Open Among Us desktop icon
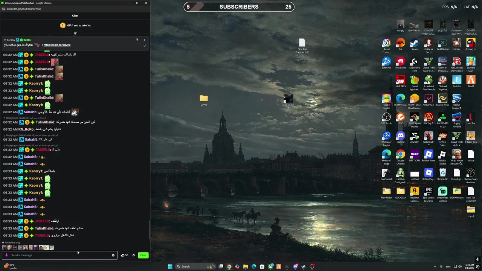This screenshot has height=271, width=482. pyautogui.click(x=471, y=44)
